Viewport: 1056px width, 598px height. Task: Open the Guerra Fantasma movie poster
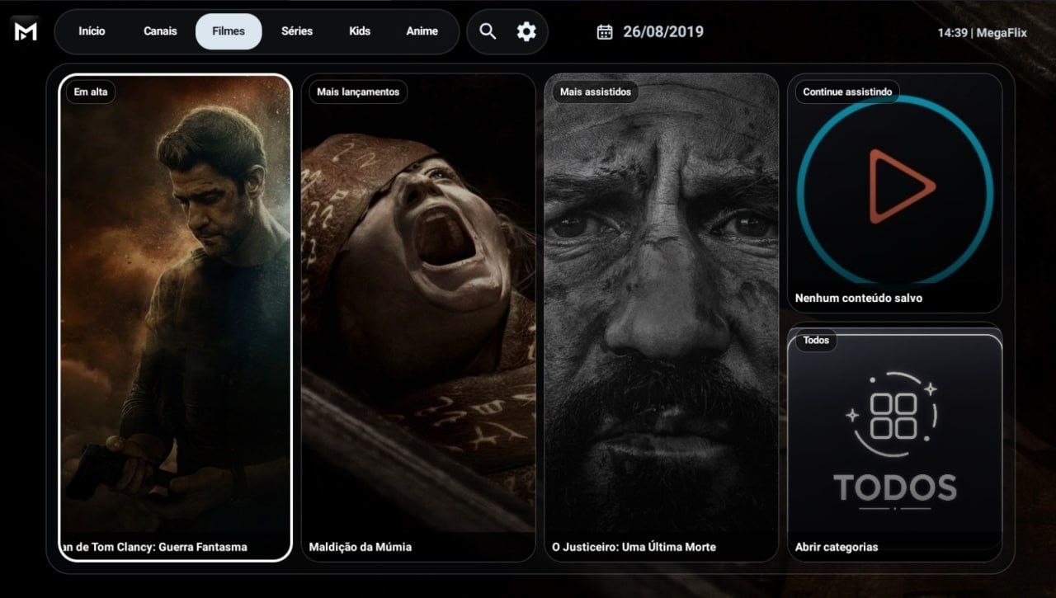pos(176,318)
